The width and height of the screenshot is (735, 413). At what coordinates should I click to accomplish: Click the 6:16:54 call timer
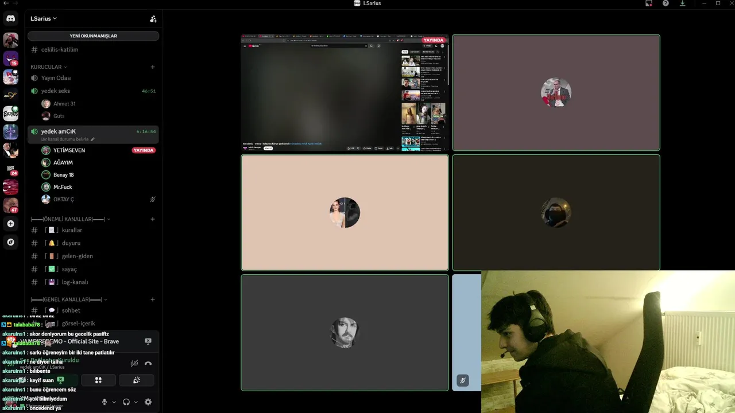click(146, 131)
